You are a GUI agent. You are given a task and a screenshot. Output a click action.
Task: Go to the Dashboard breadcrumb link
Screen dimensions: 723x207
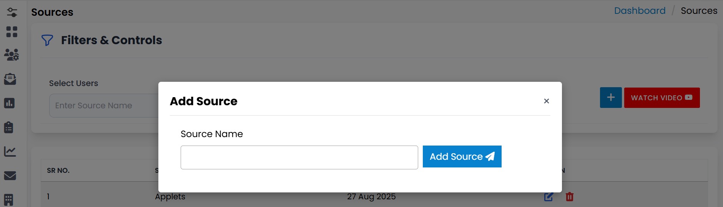point(640,11)
